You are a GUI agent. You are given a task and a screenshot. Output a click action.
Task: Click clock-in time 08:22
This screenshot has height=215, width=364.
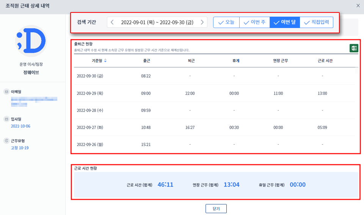coord(146,76)
